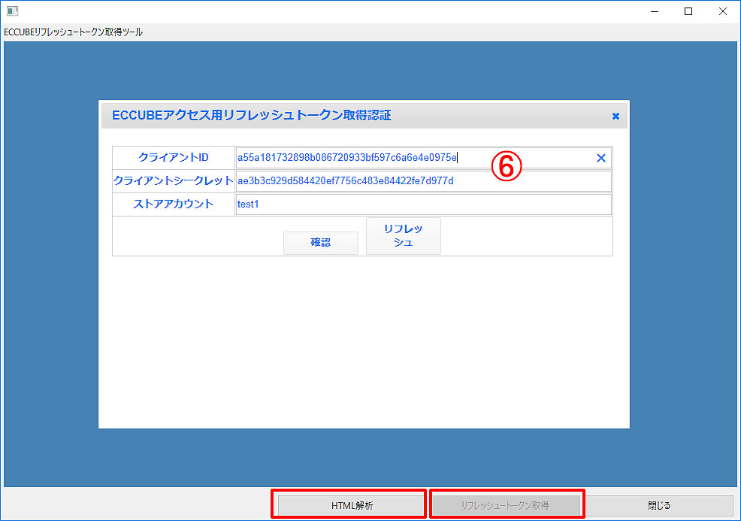Viewport: 741px width, 521px height.
Task: Click the 確認 button
Action: (320, 243)
